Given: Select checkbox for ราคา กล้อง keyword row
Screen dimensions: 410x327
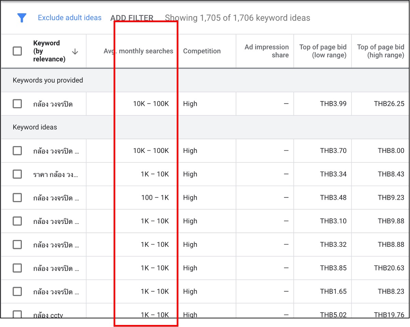Looking at the screenshot, I should (x=17, y=174).
